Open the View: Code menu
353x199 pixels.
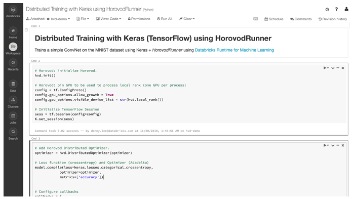(108, 19)
